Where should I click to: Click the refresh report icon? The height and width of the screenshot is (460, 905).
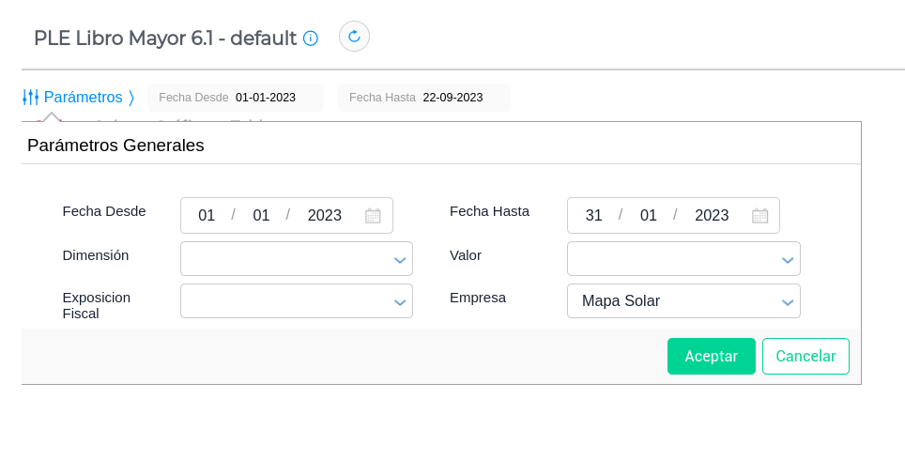(x=354, y=37)
